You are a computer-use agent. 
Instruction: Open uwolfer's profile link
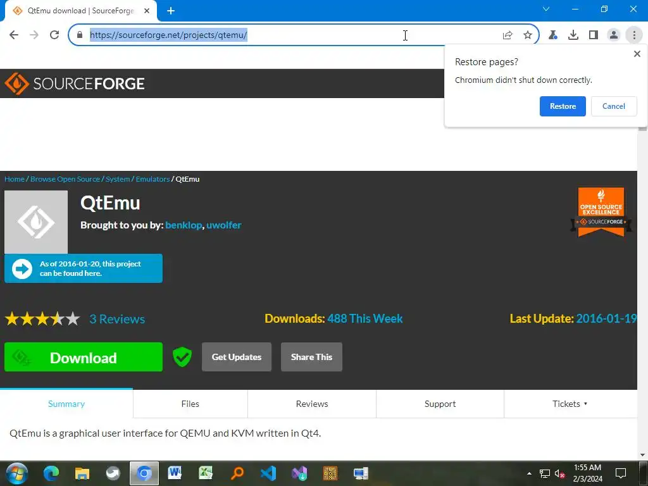tap(223, 225)
